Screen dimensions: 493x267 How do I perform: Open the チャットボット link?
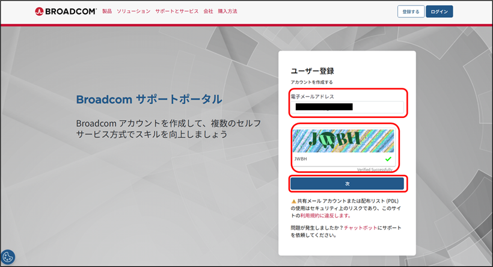360,228
